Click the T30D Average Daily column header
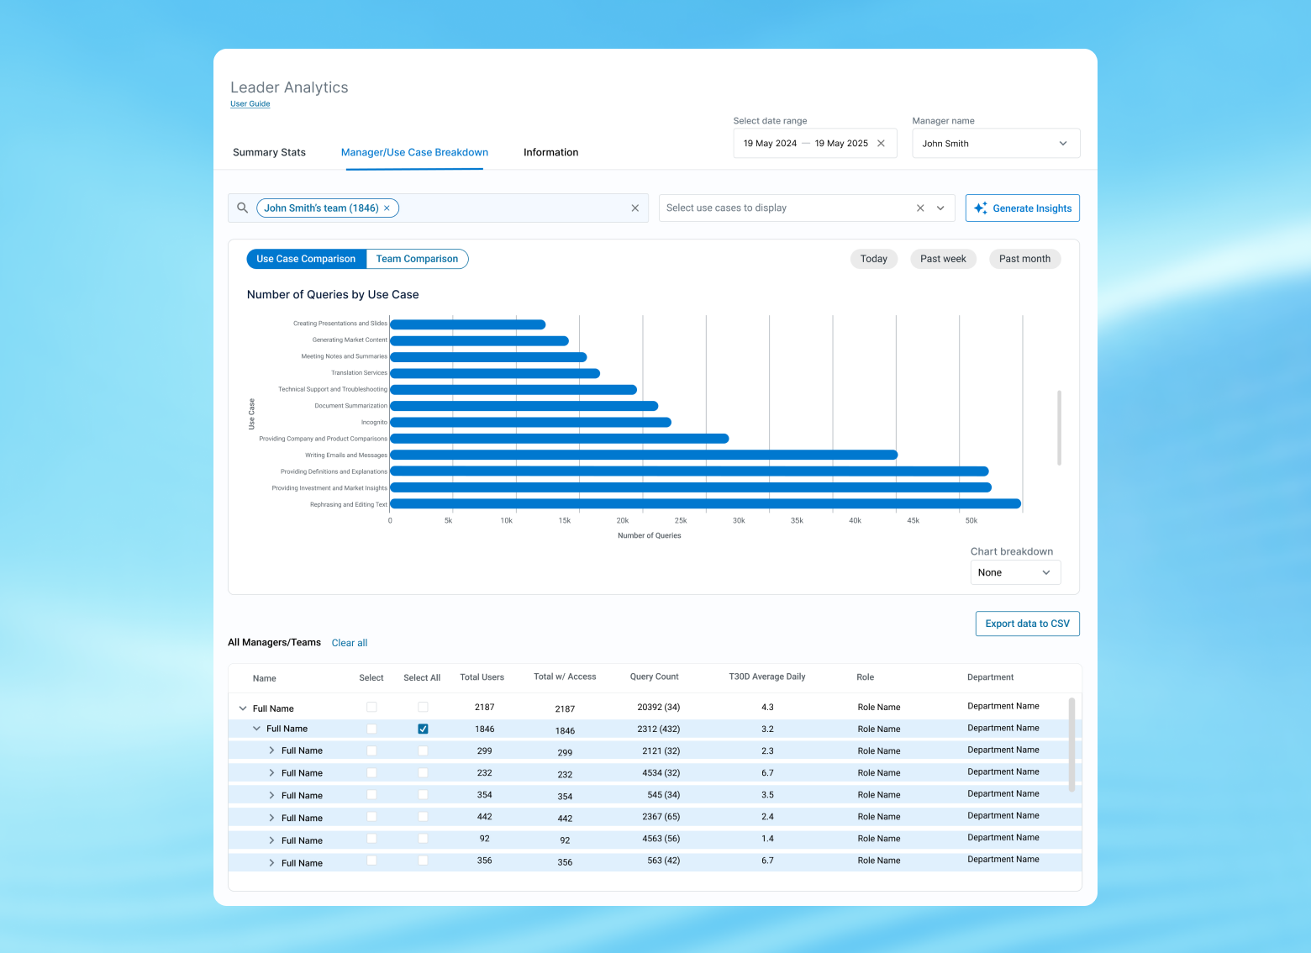Image resolution: width=1311 pixels, height=953 pixels. (x=767, y=677)
